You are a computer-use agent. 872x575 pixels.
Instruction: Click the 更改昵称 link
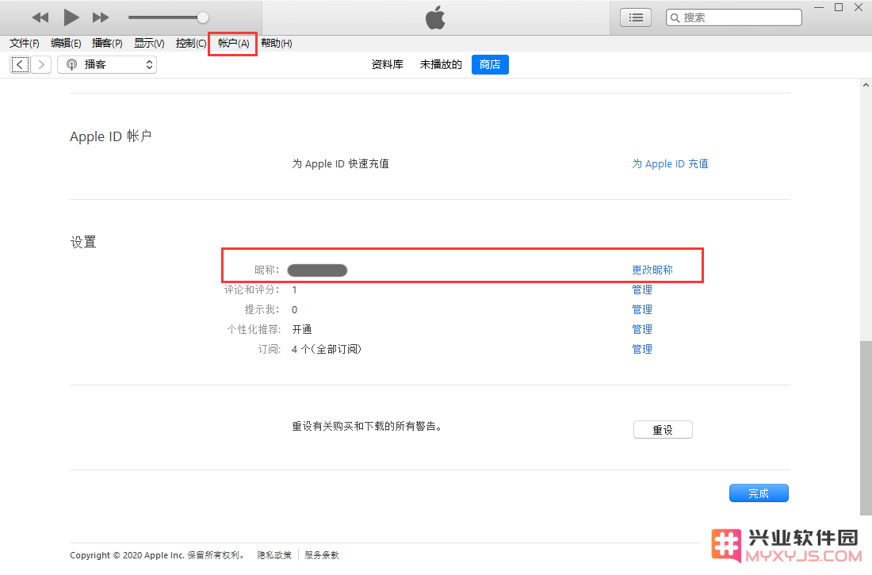click(x=652, y=270)
